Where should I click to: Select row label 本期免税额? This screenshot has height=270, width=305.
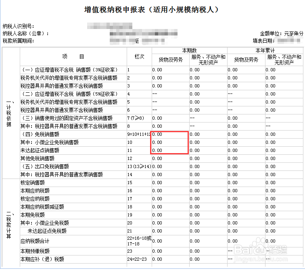click(x=33, y=215)
